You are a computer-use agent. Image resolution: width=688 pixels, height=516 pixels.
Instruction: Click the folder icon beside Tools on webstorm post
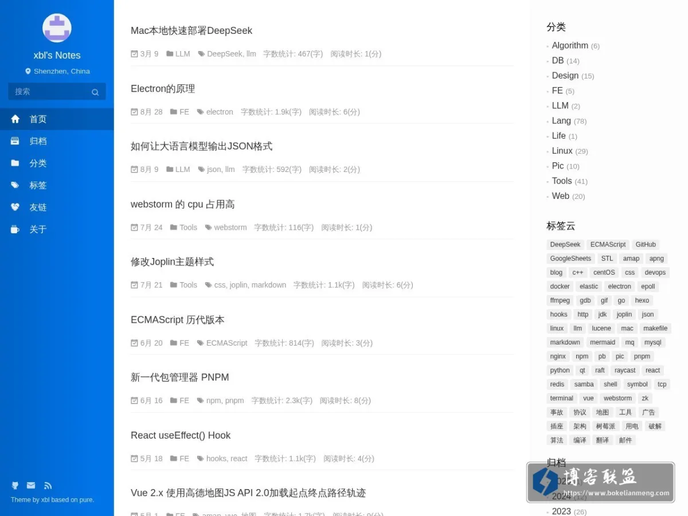tap(174, 228)
